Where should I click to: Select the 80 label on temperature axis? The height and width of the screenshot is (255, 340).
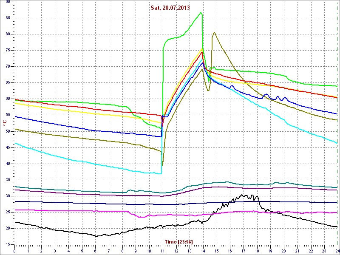coord(7,34)
